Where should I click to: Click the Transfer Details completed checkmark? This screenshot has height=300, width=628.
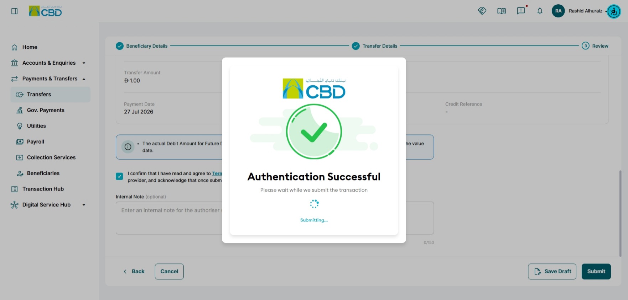[356, 46]
